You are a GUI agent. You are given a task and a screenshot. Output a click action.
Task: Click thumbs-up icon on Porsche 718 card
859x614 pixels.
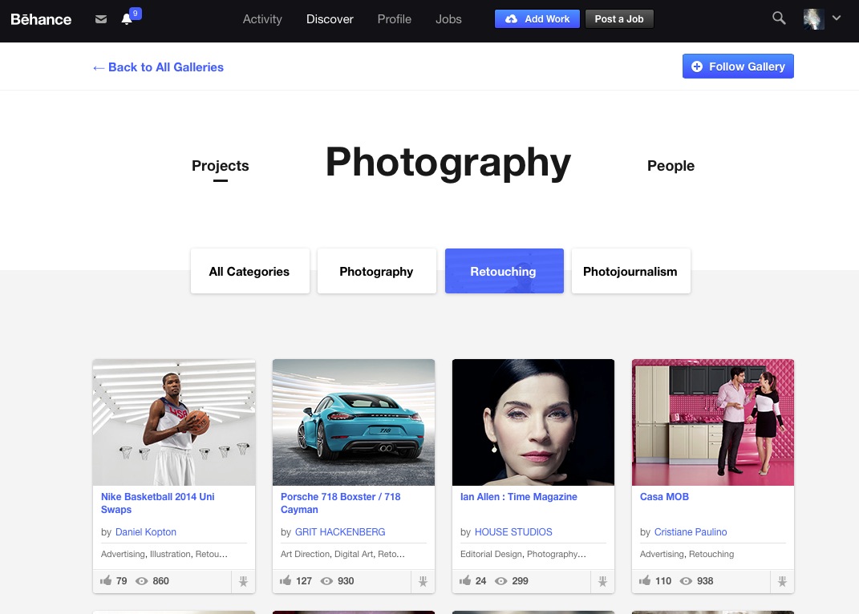tap(286, 580)
